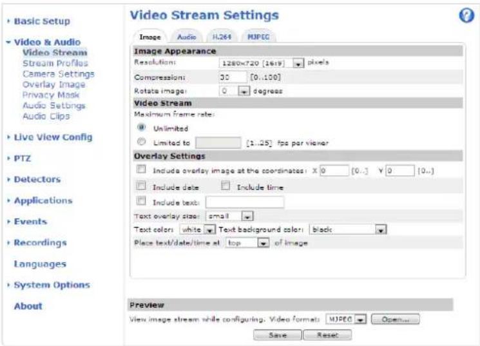Click the Include text input field
Viewport: 480px width, 346px height.
click(x=245, y=202)
